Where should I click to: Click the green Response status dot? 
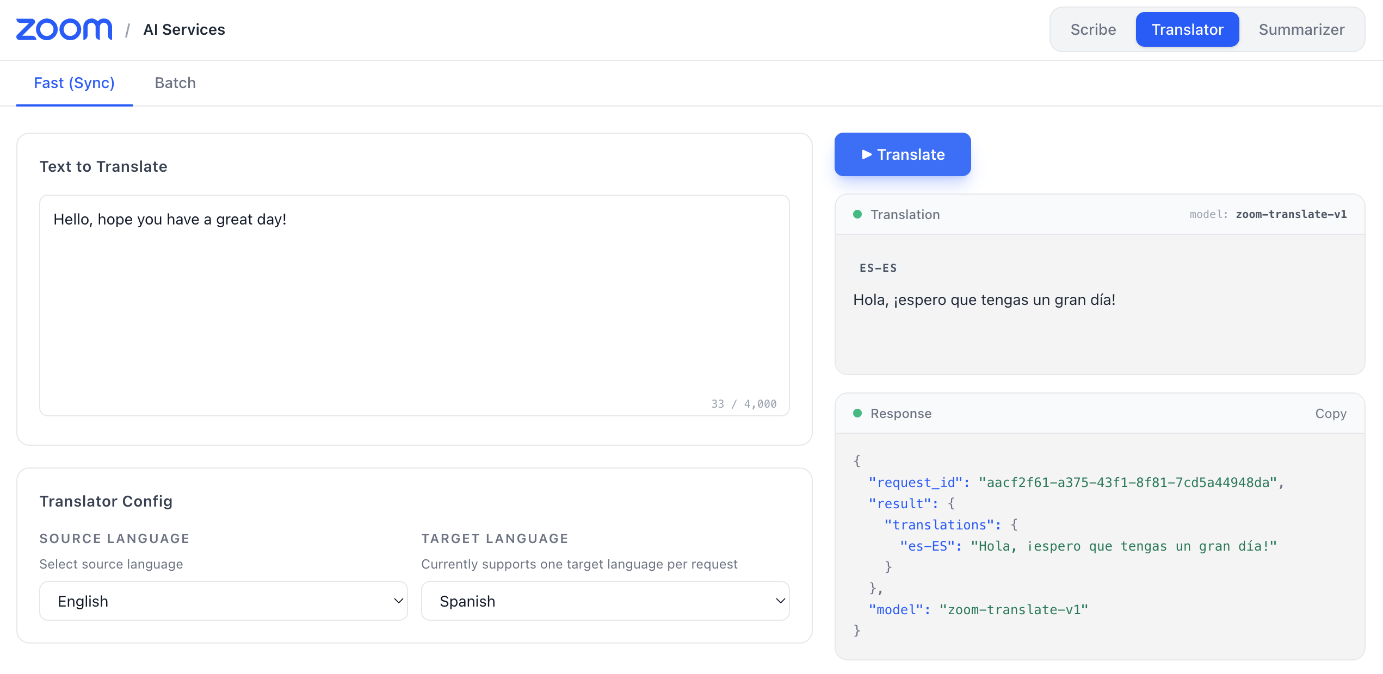tap(857, 413)
